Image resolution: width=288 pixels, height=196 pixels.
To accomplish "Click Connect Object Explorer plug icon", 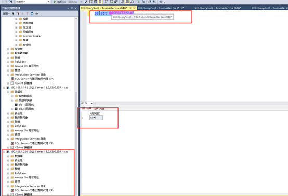I will point(13,13).
